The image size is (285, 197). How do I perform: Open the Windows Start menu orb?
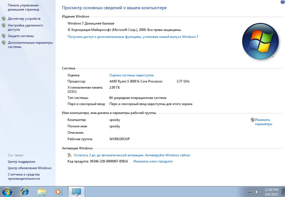(7, 191)
